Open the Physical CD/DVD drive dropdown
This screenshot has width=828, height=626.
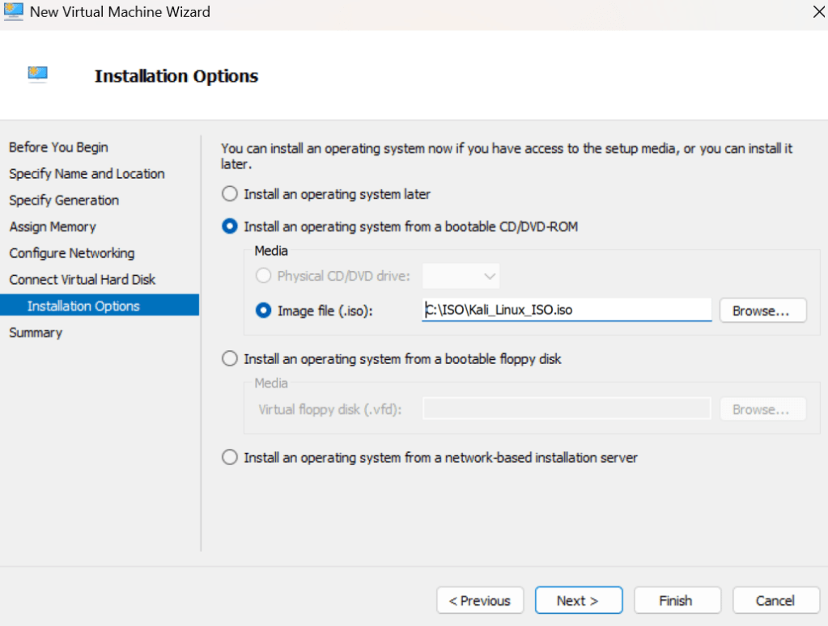[461, 276]
